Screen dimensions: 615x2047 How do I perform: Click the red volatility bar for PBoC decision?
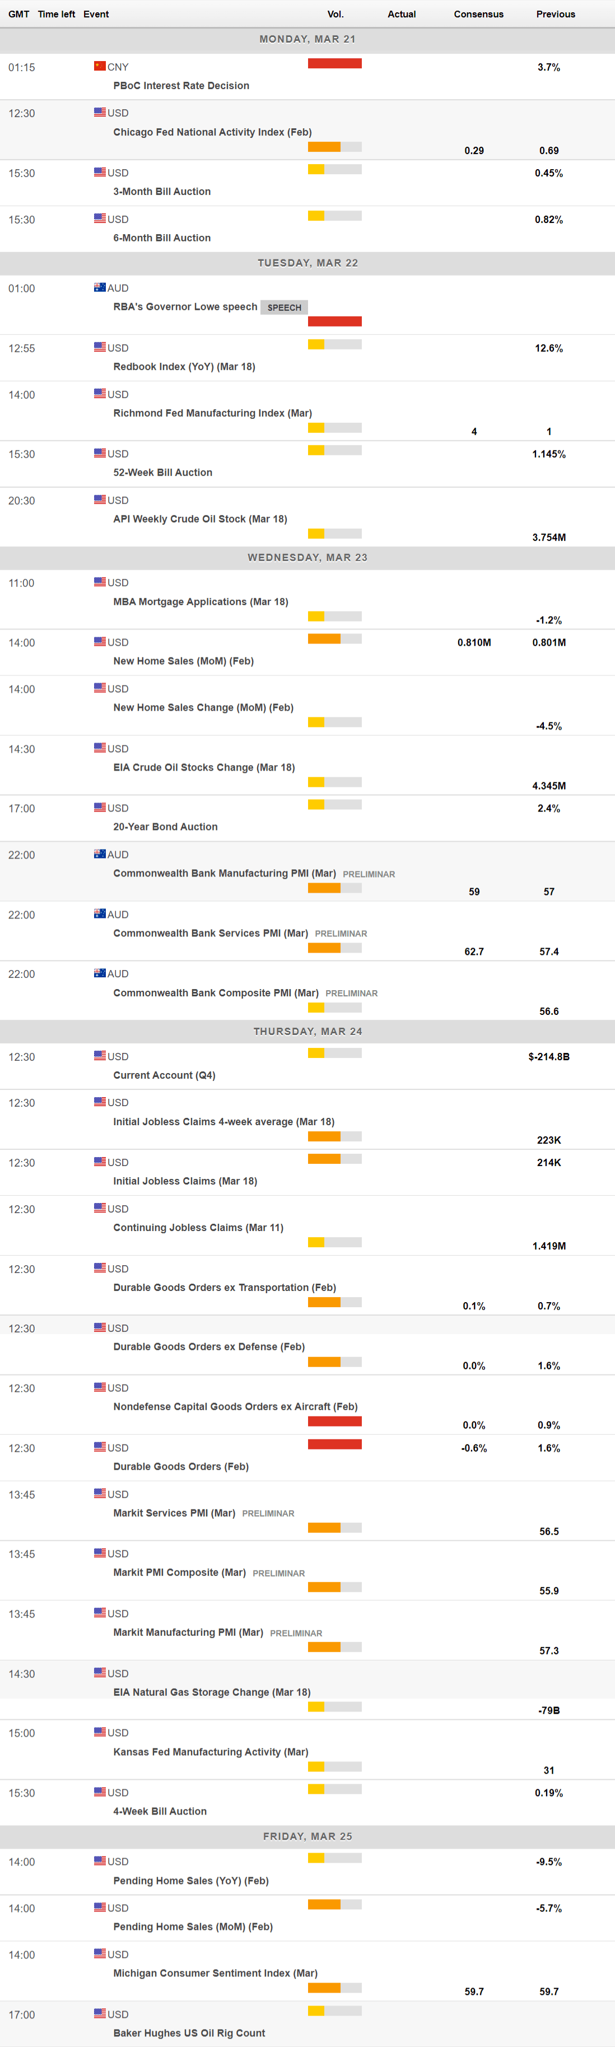point(334,64)
